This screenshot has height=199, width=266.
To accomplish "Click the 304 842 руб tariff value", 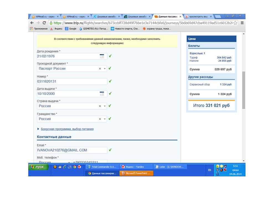I will click(x=224, y=57).
